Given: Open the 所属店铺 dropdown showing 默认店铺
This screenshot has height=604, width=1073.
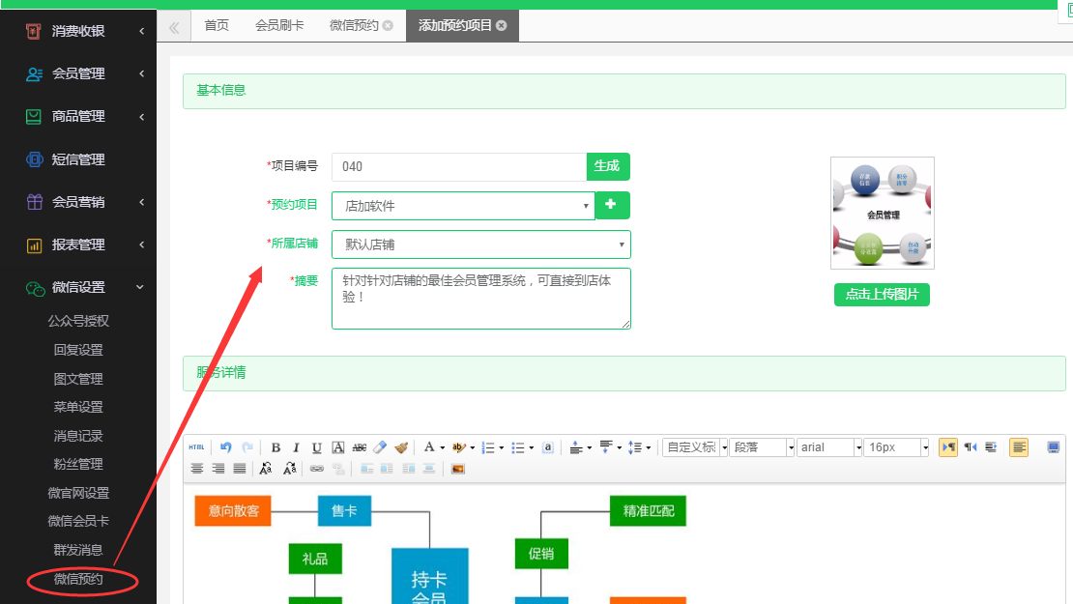Looking at the screenshot, I should (480, 244).
